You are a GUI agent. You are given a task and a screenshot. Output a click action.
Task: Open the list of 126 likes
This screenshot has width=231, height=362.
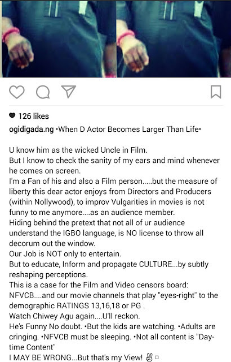coord(34,116)
